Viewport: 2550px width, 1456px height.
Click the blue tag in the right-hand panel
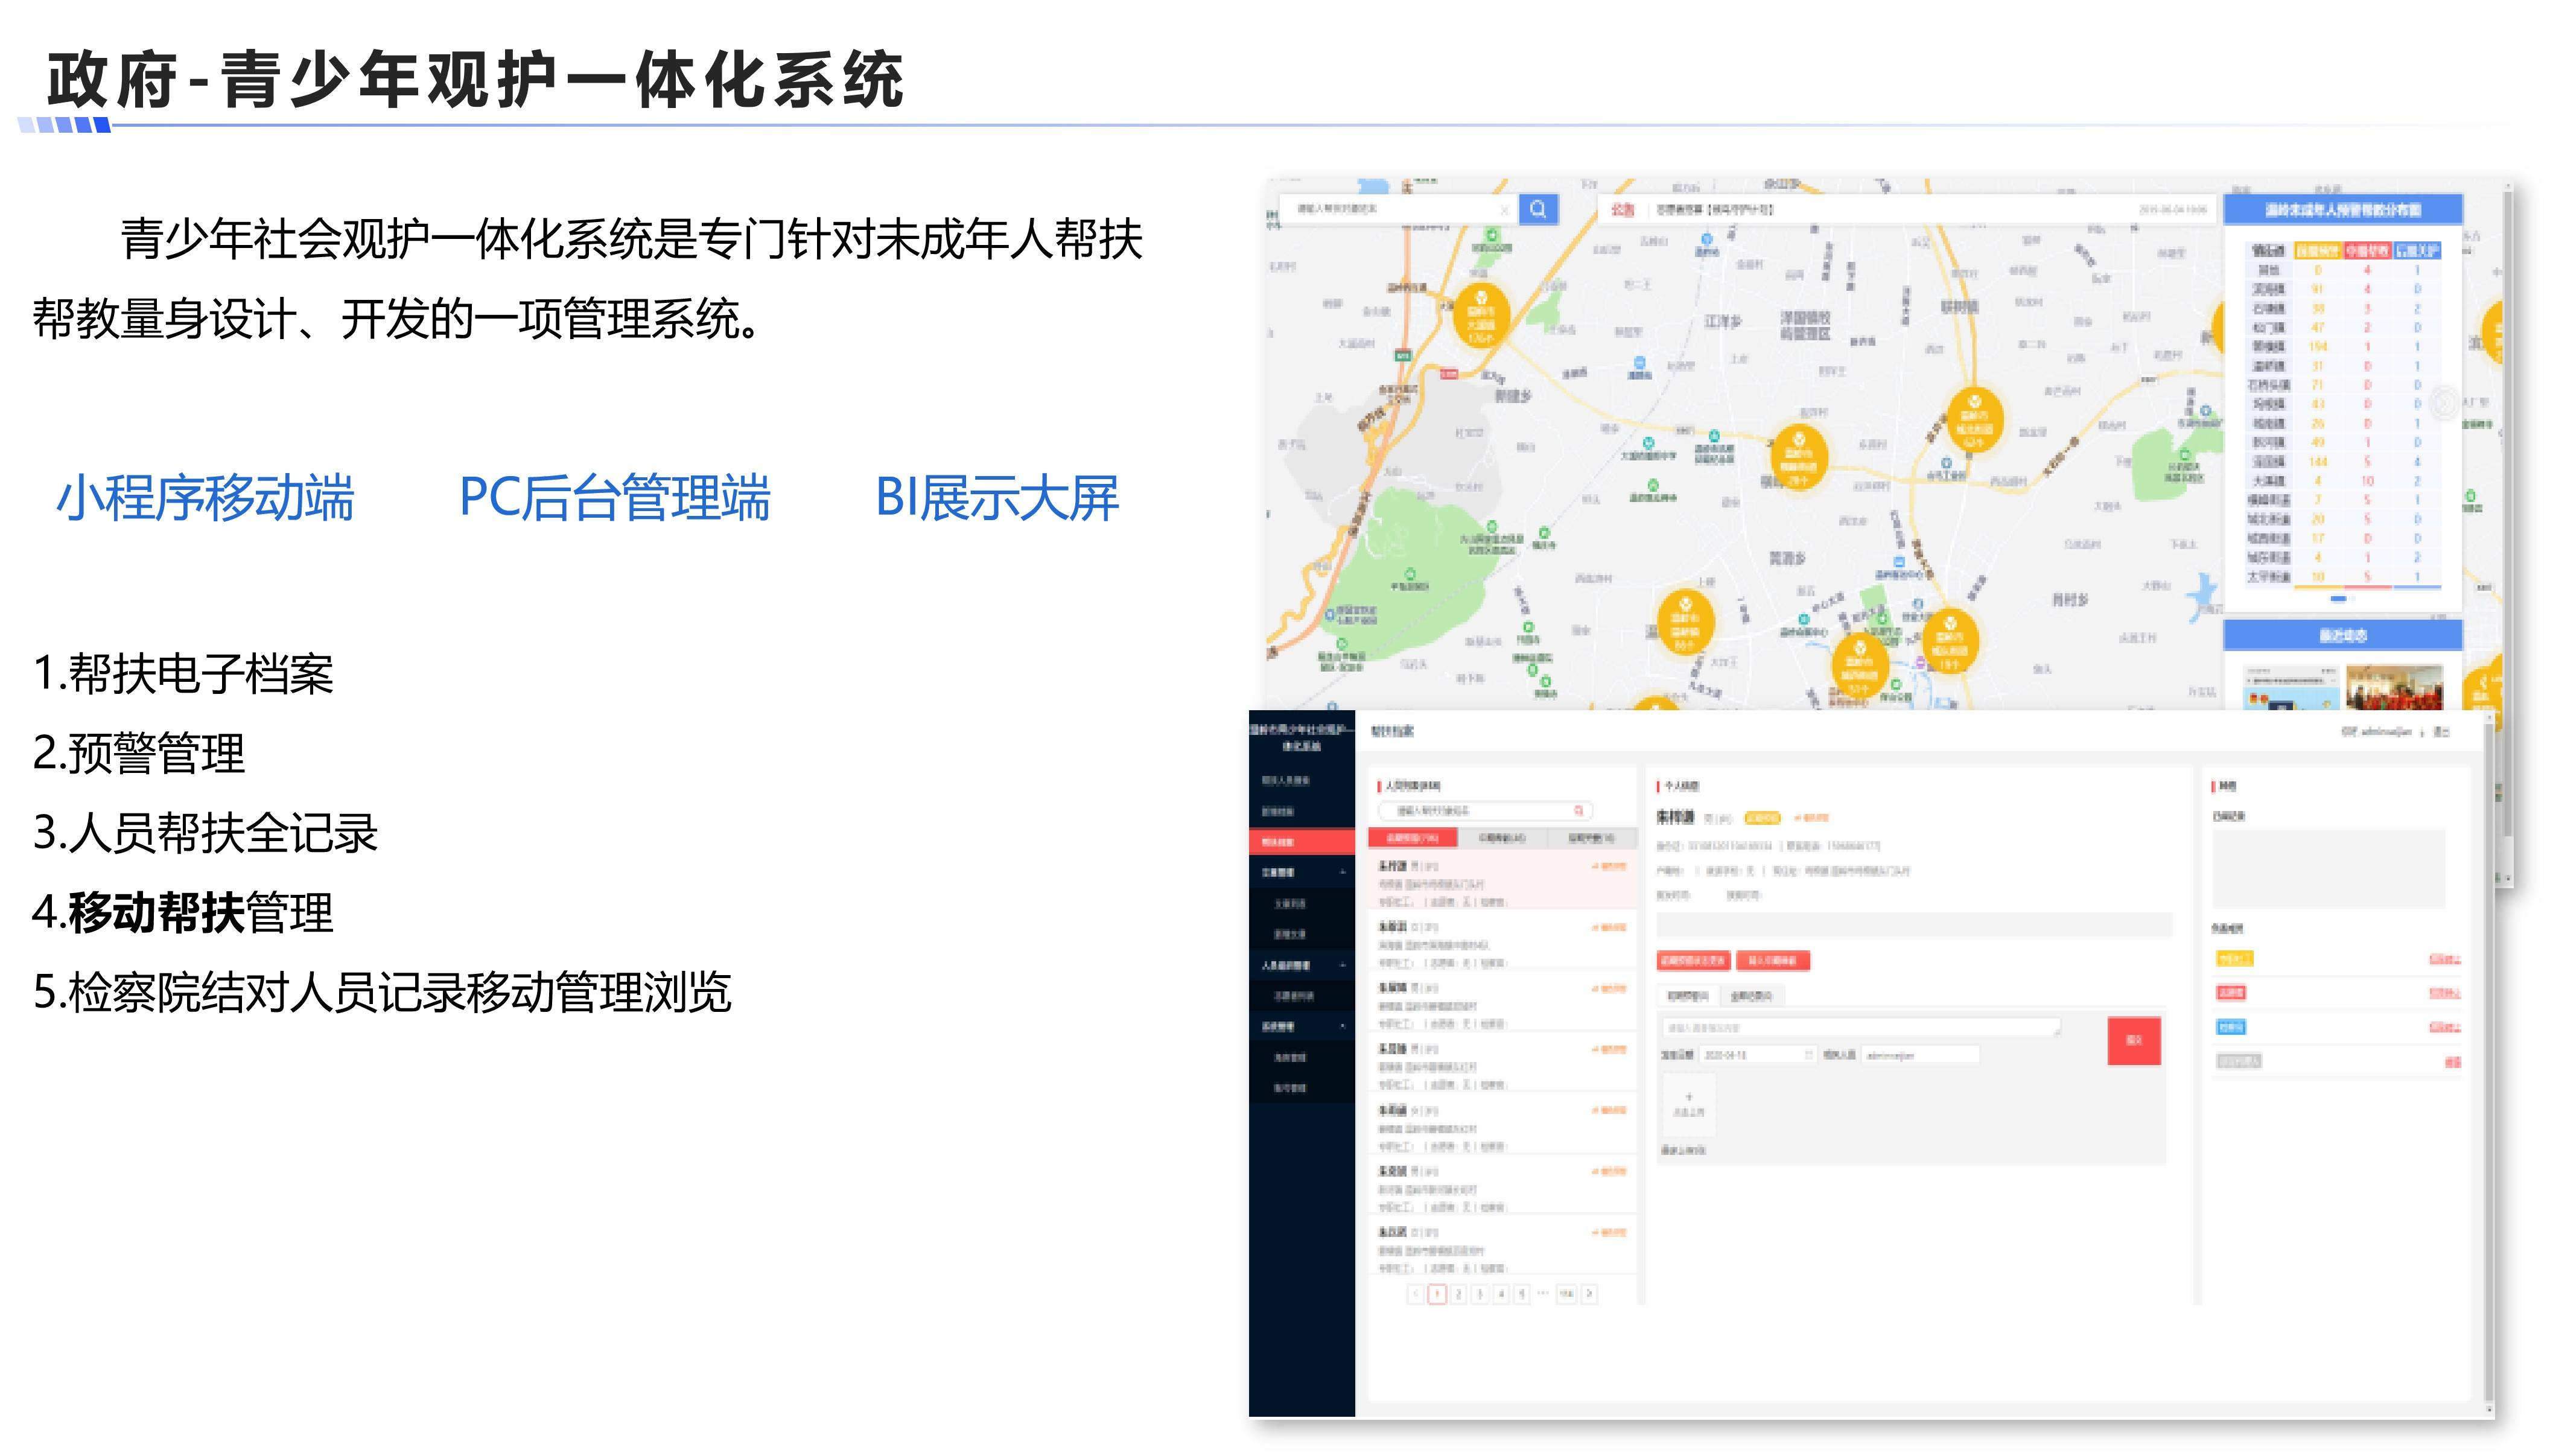click(x=2231, y=1027)
